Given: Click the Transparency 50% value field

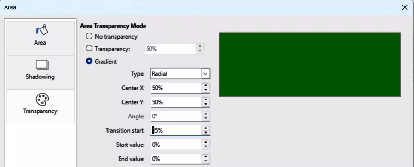Looking at the screenshot, I should click(171, 49).
